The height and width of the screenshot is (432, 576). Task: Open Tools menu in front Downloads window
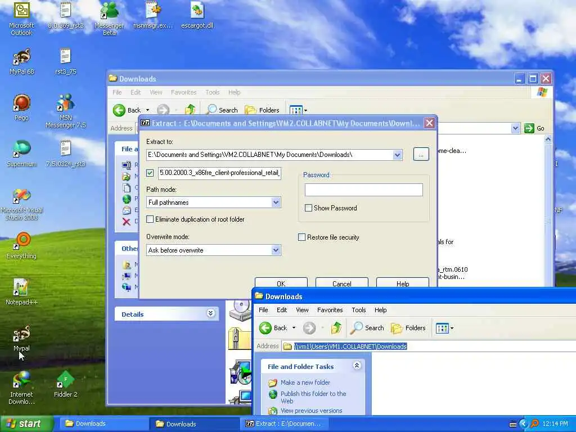(x=358, y=310)
